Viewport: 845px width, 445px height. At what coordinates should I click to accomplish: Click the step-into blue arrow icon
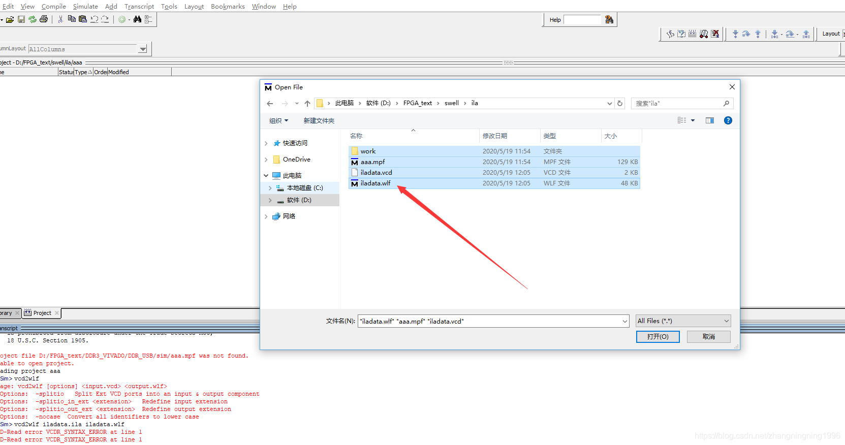click(774, 34)
